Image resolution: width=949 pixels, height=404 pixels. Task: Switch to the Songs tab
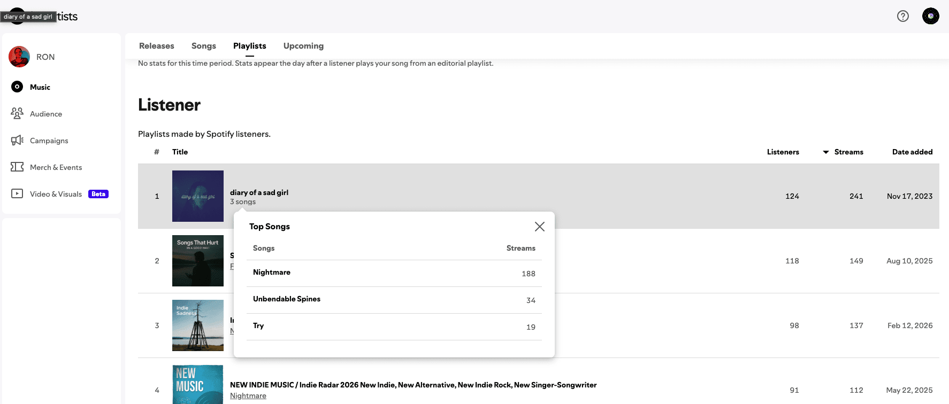pos(204,46)
